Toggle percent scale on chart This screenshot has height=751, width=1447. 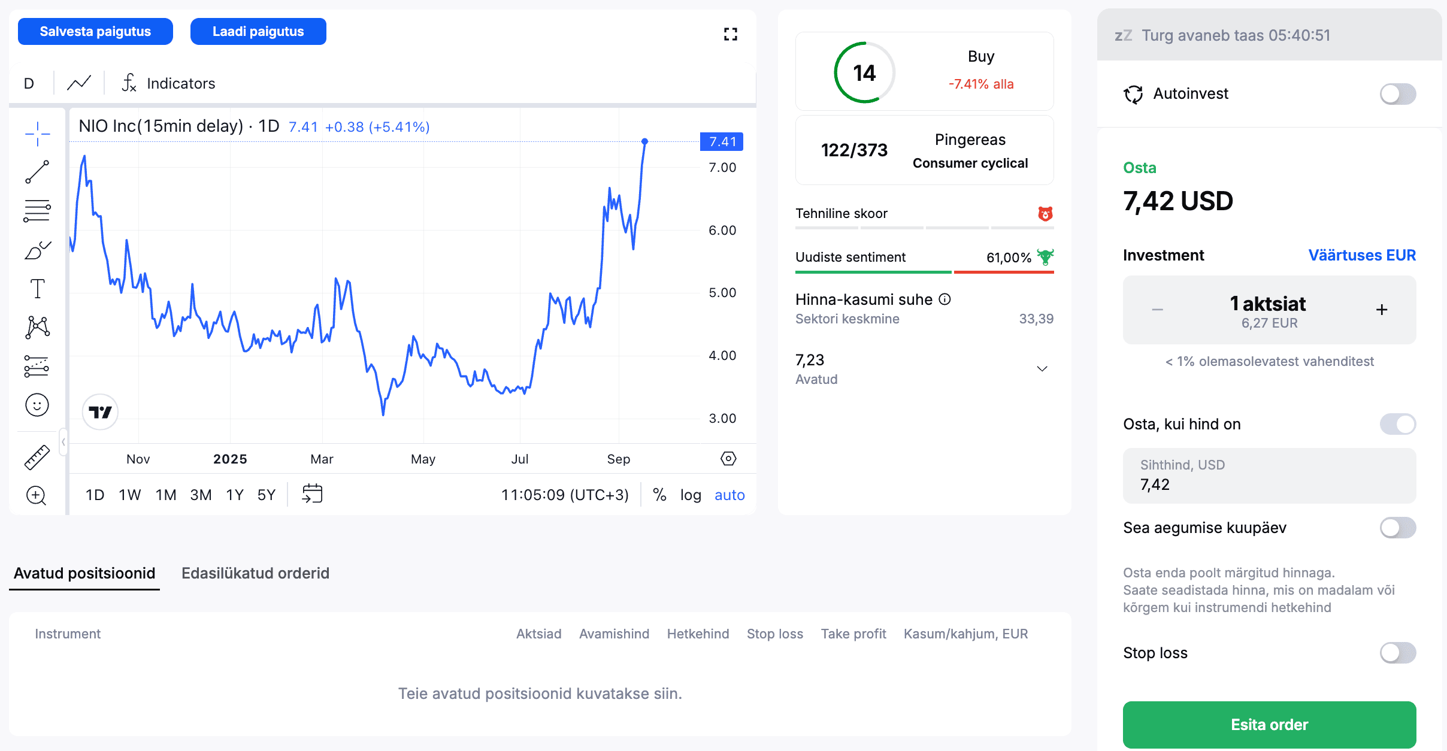click(x=659, y=495)
